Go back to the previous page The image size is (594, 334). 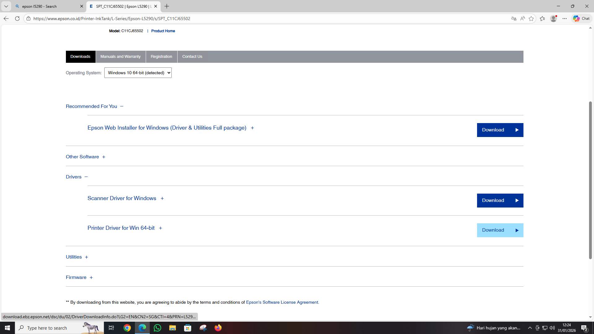click(x=6, y=19)
